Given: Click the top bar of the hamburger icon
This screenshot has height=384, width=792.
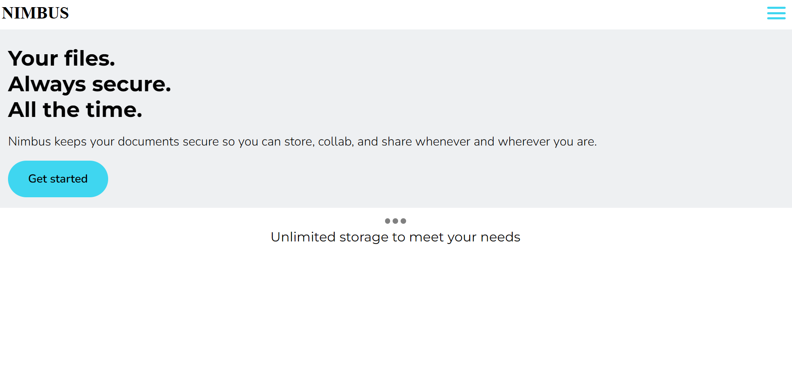Looking at the screenshot, I should (x=776, y=8).
